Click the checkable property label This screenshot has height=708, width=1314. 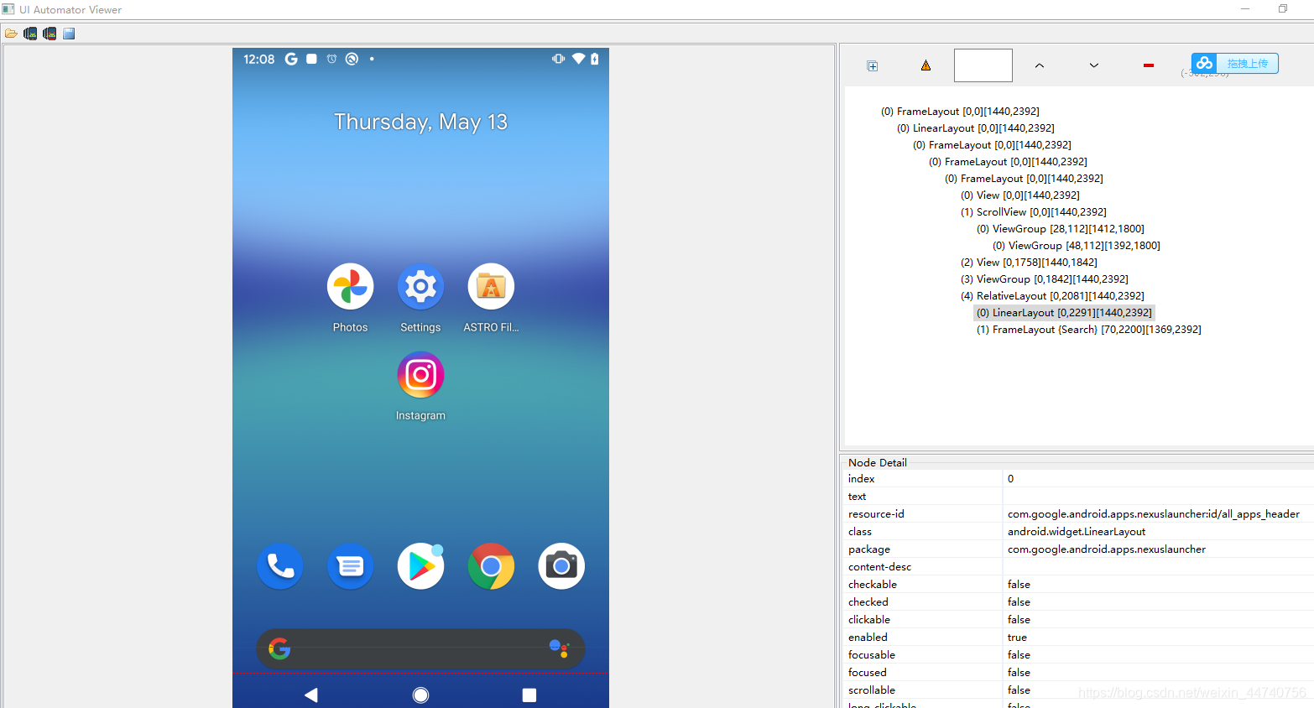[873, 585]
